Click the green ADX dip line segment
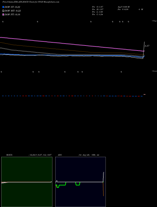Image resolution: width=157 pixels, height=207 pixels. [x=78, y=185]
